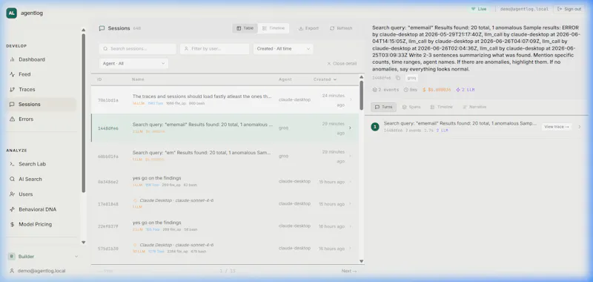Expand the Builder workspace selector
This screenshot has height=282, width=593.
point(43,257)
